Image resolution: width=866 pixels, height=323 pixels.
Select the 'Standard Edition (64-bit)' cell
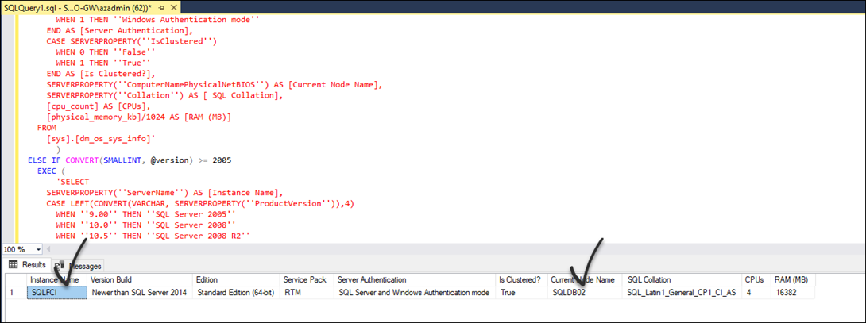pos(237,293)
